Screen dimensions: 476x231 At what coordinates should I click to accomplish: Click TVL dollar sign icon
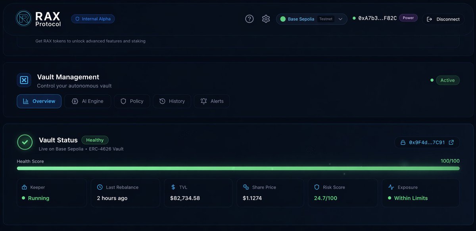(x=173, y=187)
